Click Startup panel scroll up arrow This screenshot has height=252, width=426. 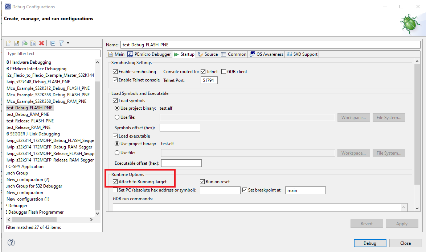(x=417, y=62)
